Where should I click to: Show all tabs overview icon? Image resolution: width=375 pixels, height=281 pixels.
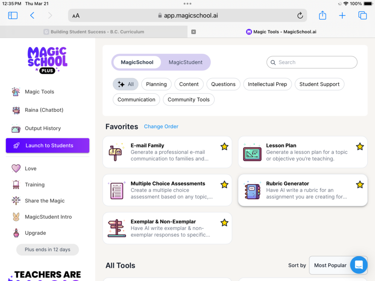[x=362, y=15]
